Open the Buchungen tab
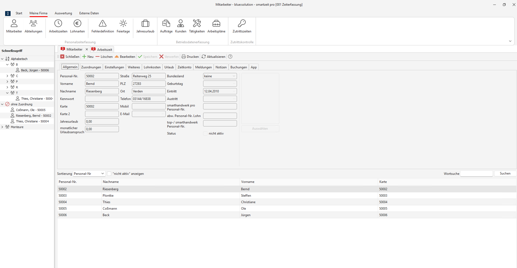This screenshot has width=517, height=268. (239, 67)
